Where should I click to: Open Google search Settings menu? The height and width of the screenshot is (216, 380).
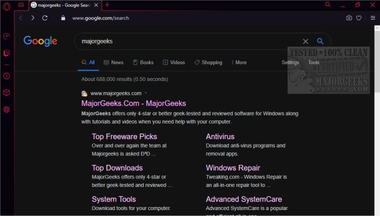(290, 62)
